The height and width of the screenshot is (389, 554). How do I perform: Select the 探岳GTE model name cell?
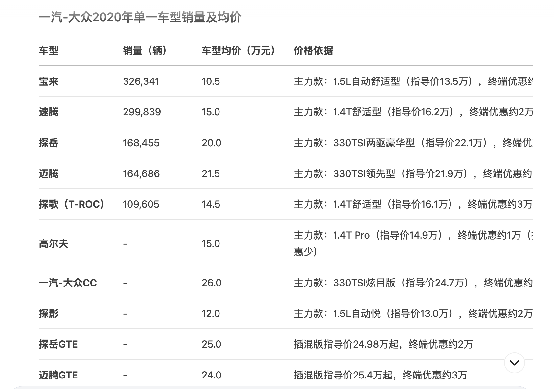pyautogui.click(x=58, y=344)
